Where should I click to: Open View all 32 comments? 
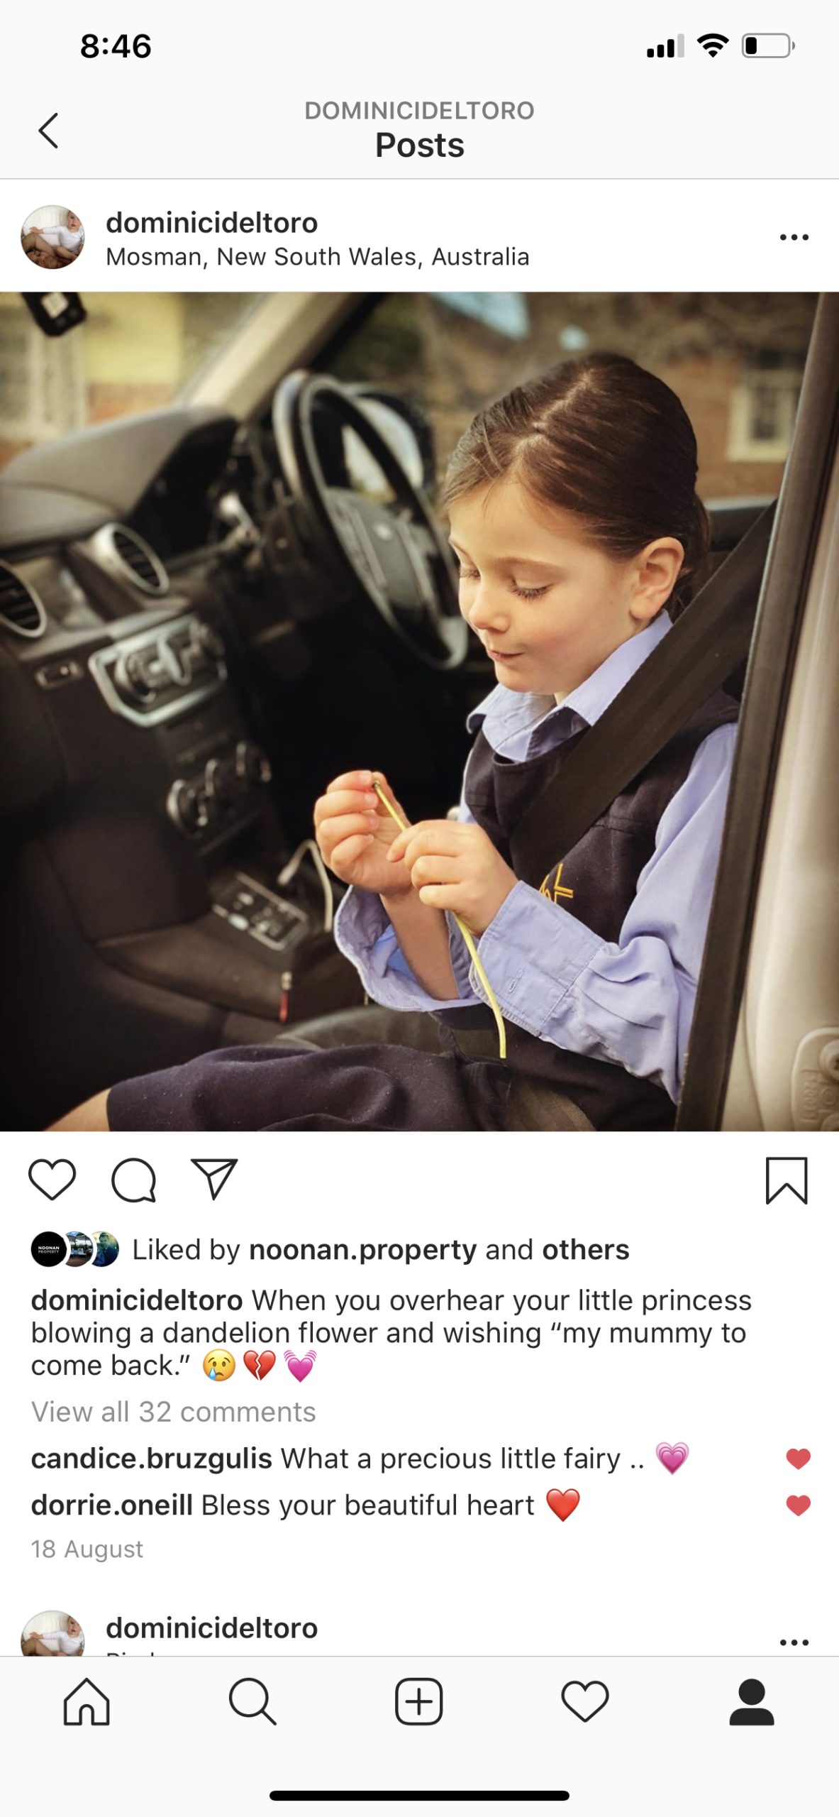pos(173,1412)
